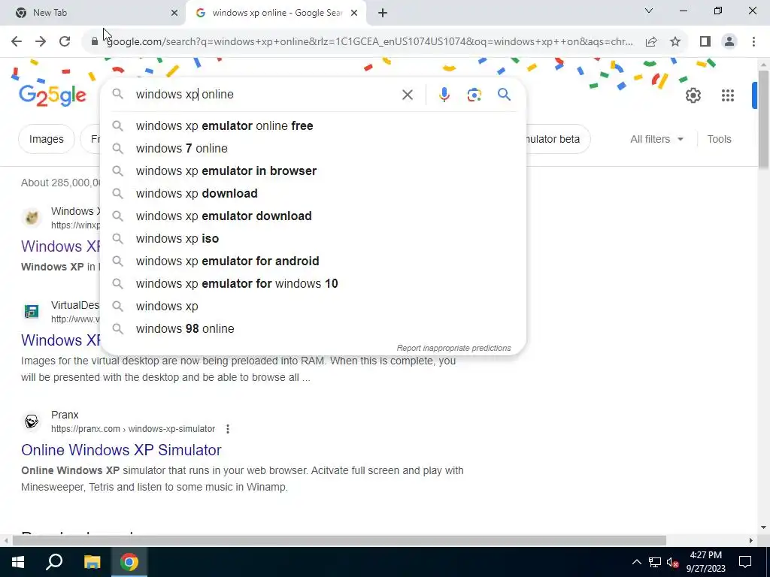This screenshot has height=577, width=770.
Task: Submit search with blue magnifier icon
Action: [504, 95]
